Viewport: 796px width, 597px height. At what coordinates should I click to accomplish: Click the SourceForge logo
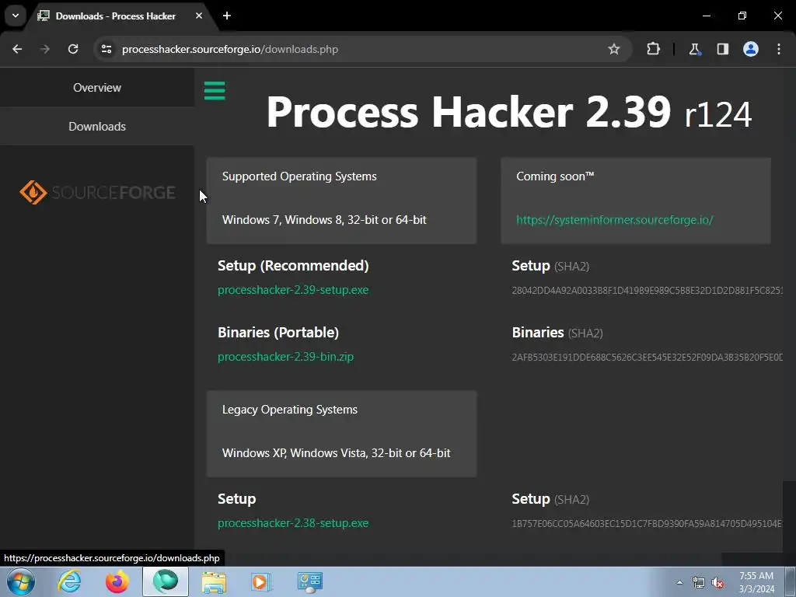(97, 193)
